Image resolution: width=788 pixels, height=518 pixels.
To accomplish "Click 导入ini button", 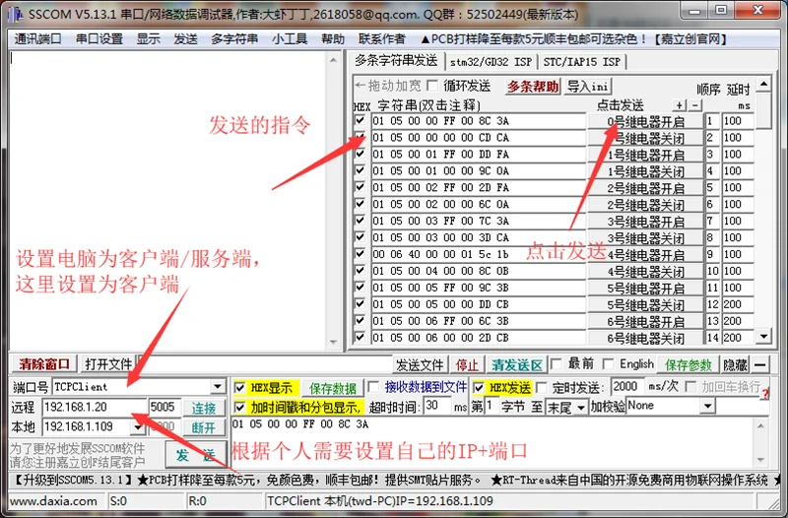I will pos(588,87).
